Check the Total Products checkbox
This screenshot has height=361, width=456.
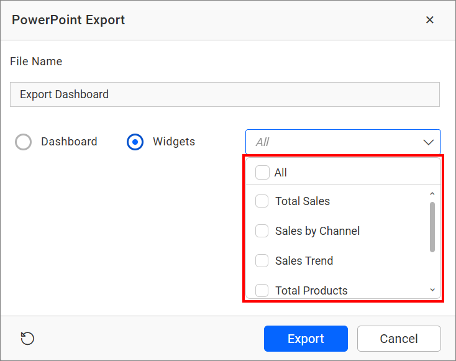point(262,290)
